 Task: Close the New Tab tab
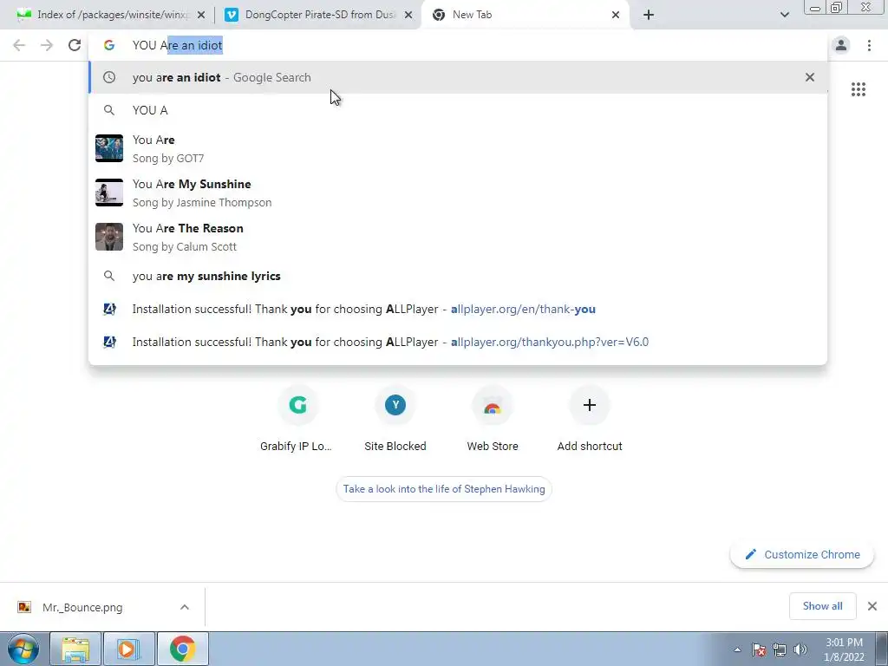click(616, 15)
